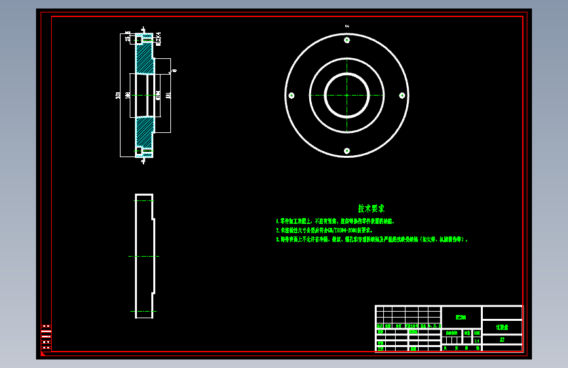Select the lower hatched area in section view
Viewport: 568px width, 368px height.
tap(145, 132)
